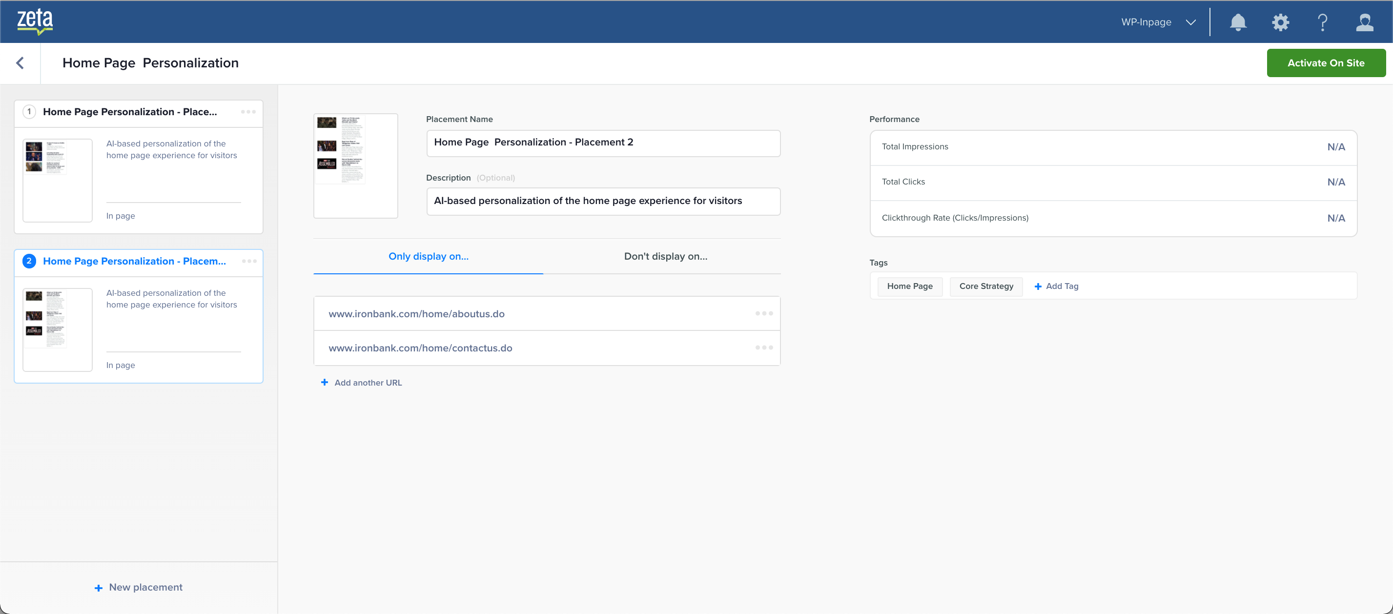Click the Zeta logo in the header
This screenshot has height=614, width=1393.
pyautogui.click(x=35, y=21)
